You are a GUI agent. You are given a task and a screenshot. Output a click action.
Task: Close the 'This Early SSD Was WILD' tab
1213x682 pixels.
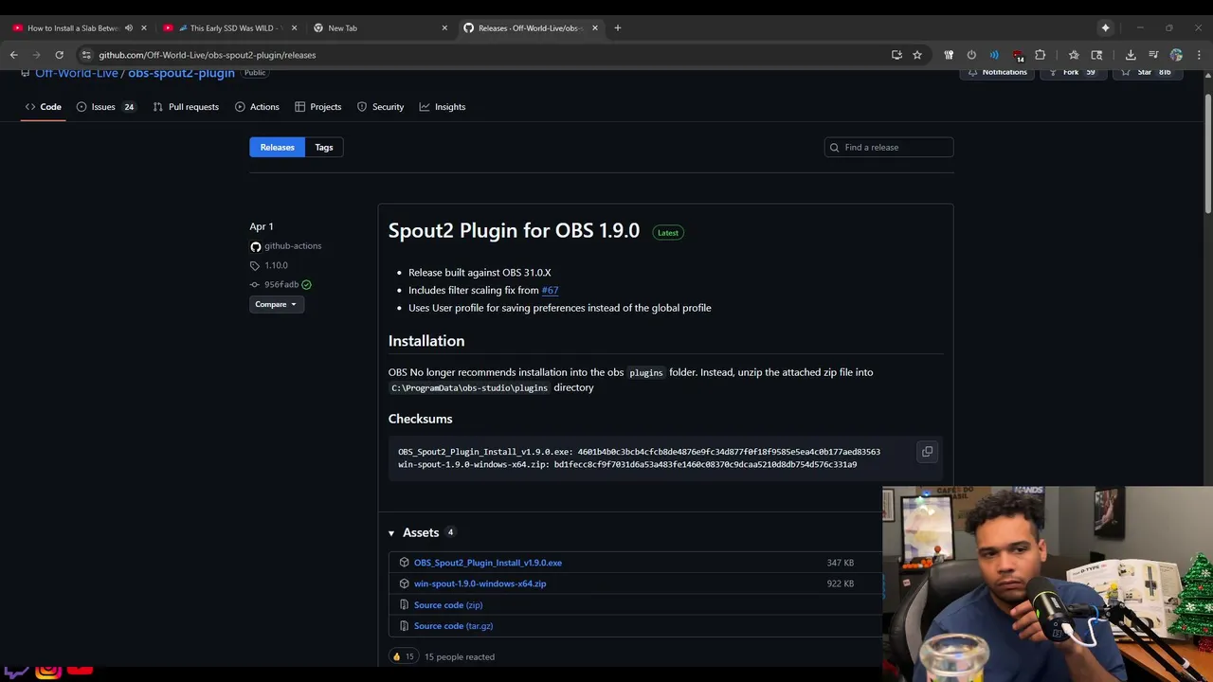coord(295,27)
